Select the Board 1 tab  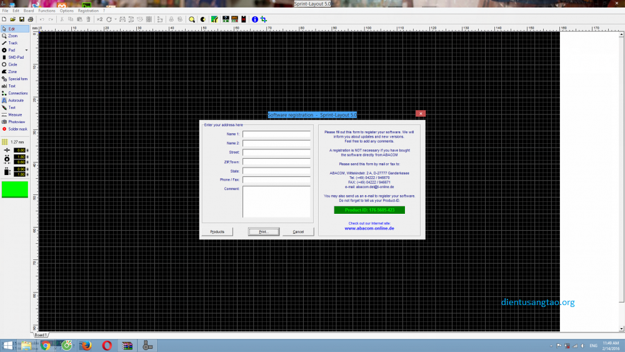(41, 335)
